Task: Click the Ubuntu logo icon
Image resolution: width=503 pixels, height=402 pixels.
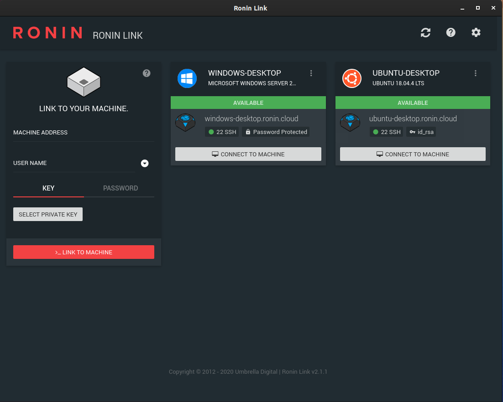Action: pos(351,78)
